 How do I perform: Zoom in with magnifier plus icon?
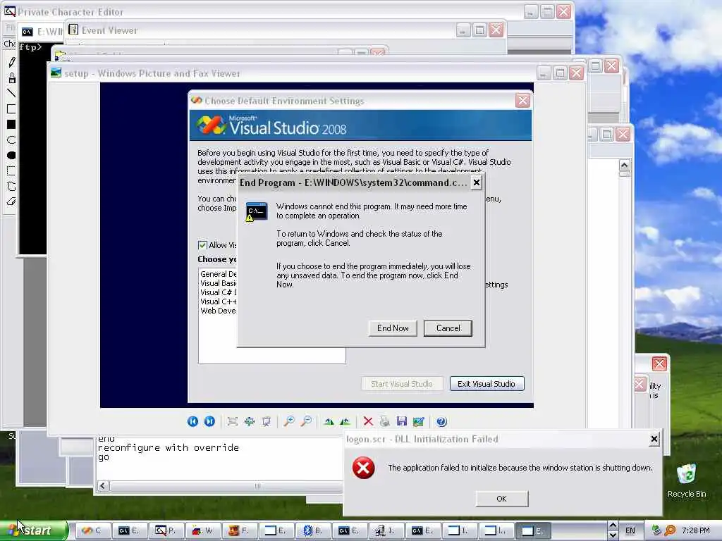(x=288, y=421)
